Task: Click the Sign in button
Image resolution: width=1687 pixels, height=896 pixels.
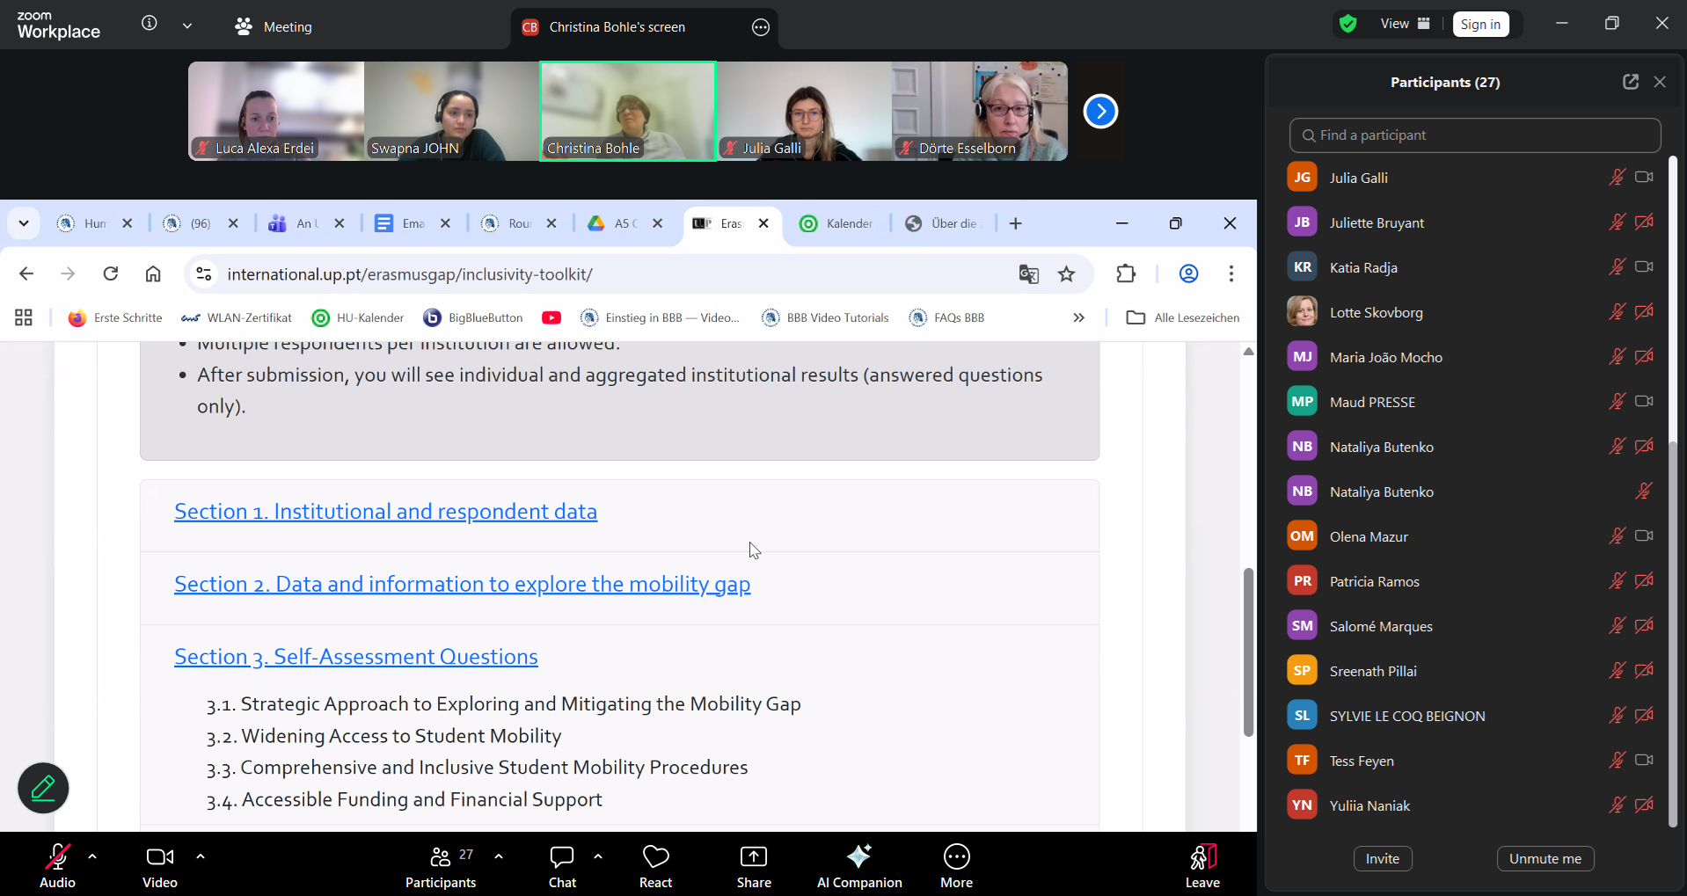Action: 1480,25
